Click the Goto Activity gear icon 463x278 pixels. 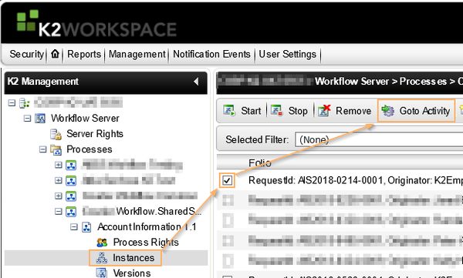[x=388, y=111]
